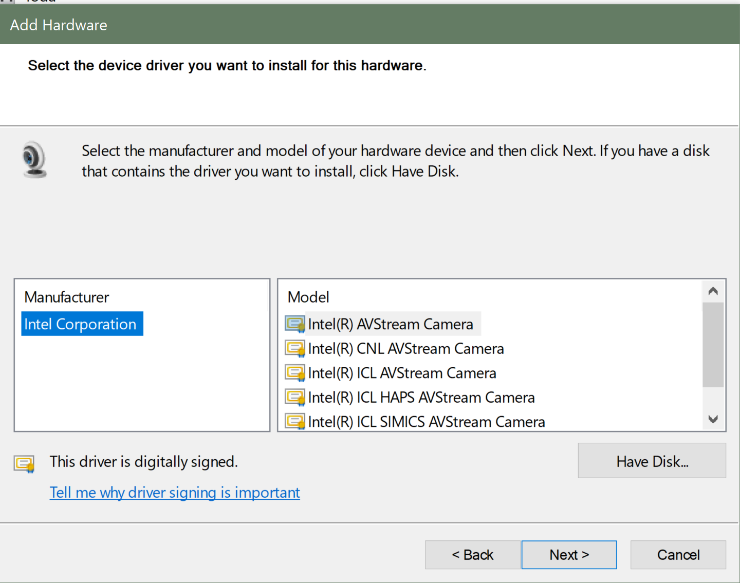740x583 pixels.
Task: Click the Intel(R) AVStream Camera driver icon
Action: (x=295, y=324)
